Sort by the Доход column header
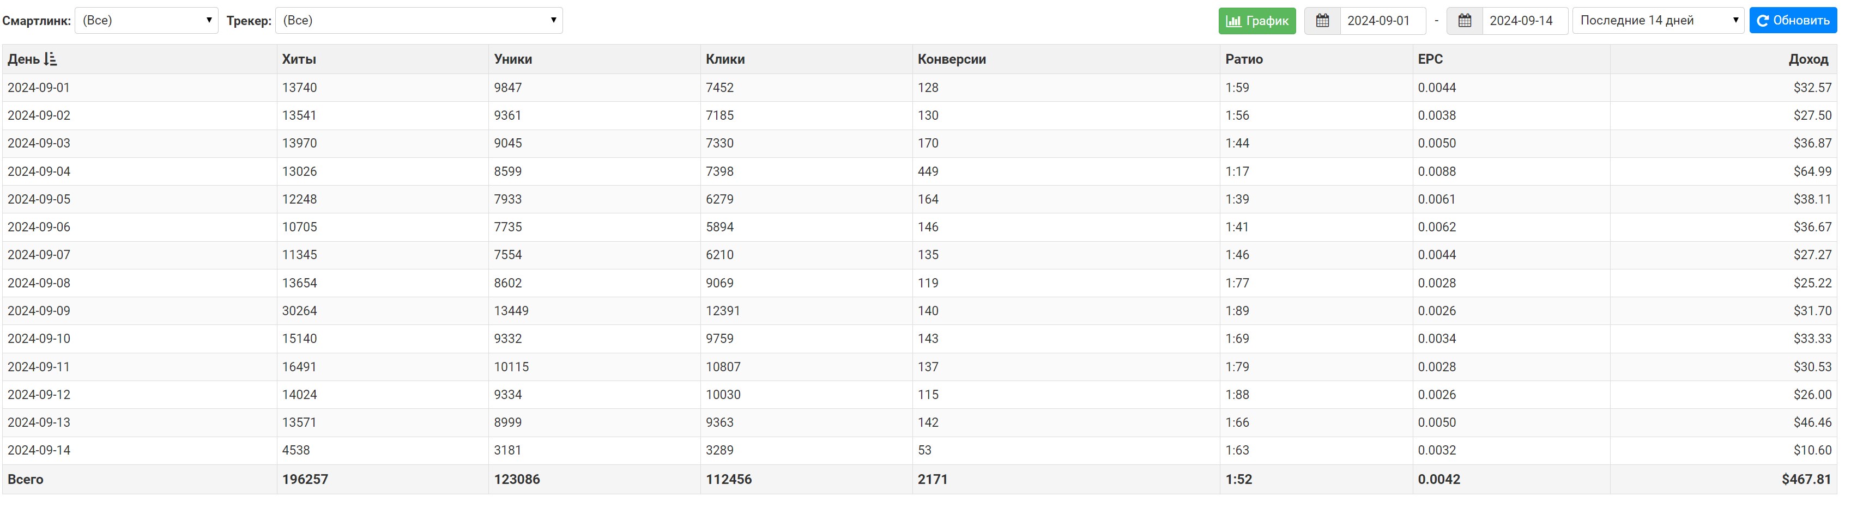 [1808, 59]
